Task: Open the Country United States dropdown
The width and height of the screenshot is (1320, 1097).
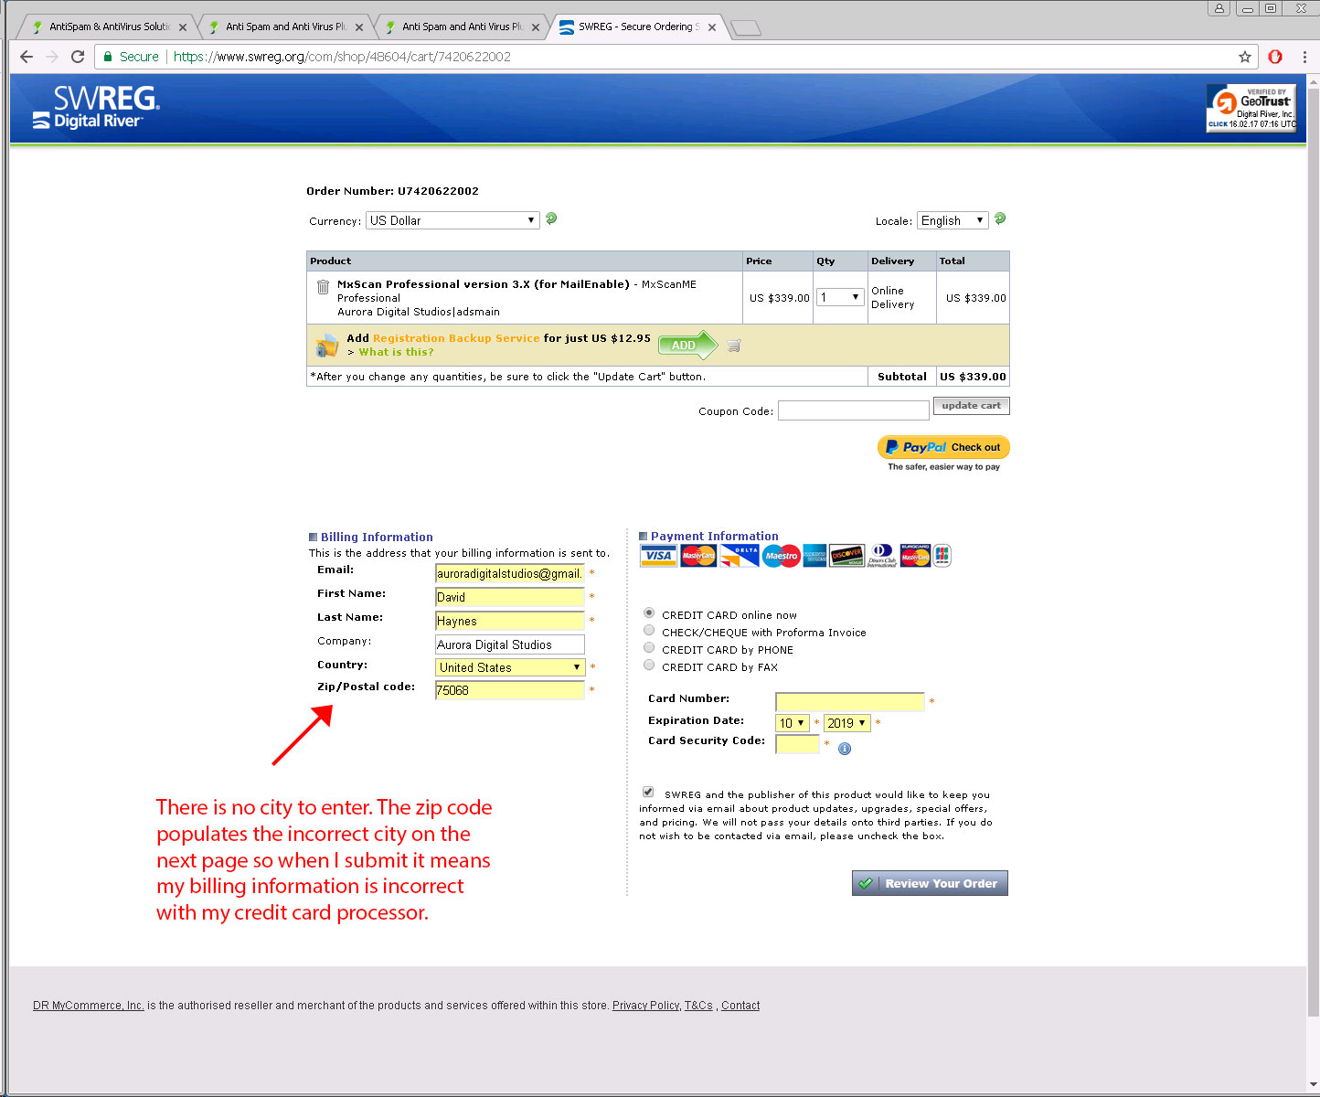Action: [x=510, y=667]
